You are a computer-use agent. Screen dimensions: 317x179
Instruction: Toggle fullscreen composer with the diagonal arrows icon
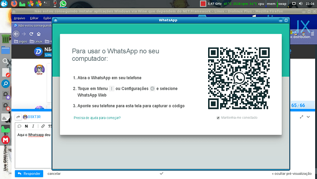tap(301, 117)
